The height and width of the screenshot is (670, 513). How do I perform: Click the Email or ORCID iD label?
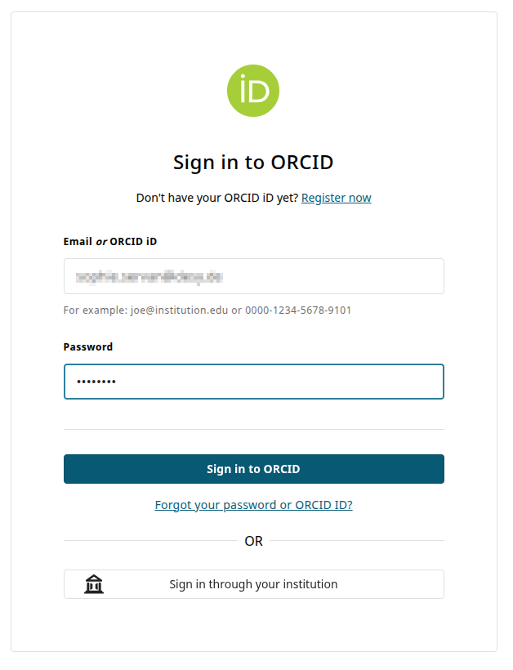(109, 242)
